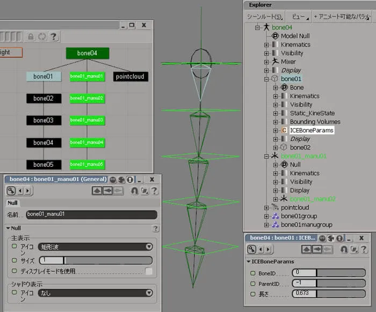Click the revert horseshoe icon in Null property panel
376x312 pixels.
click(134, 191)
